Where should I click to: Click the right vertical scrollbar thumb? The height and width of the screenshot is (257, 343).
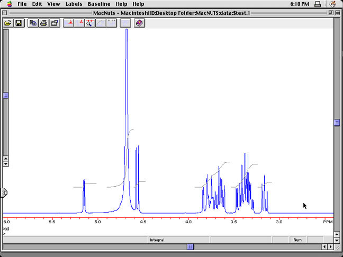pyautogui.click(x=336, y=123)
